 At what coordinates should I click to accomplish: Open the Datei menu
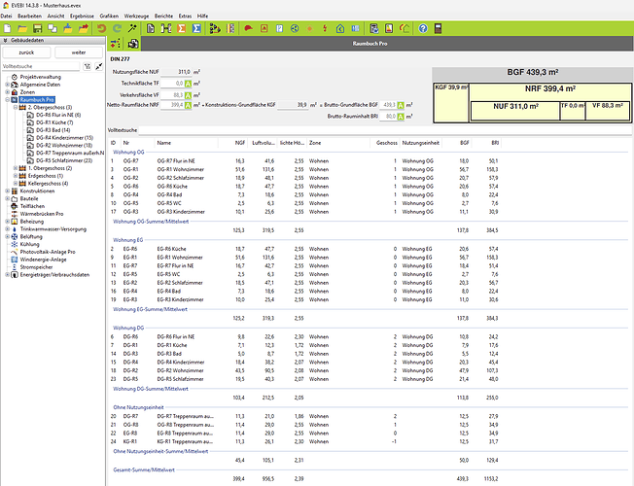coord(6,17)
